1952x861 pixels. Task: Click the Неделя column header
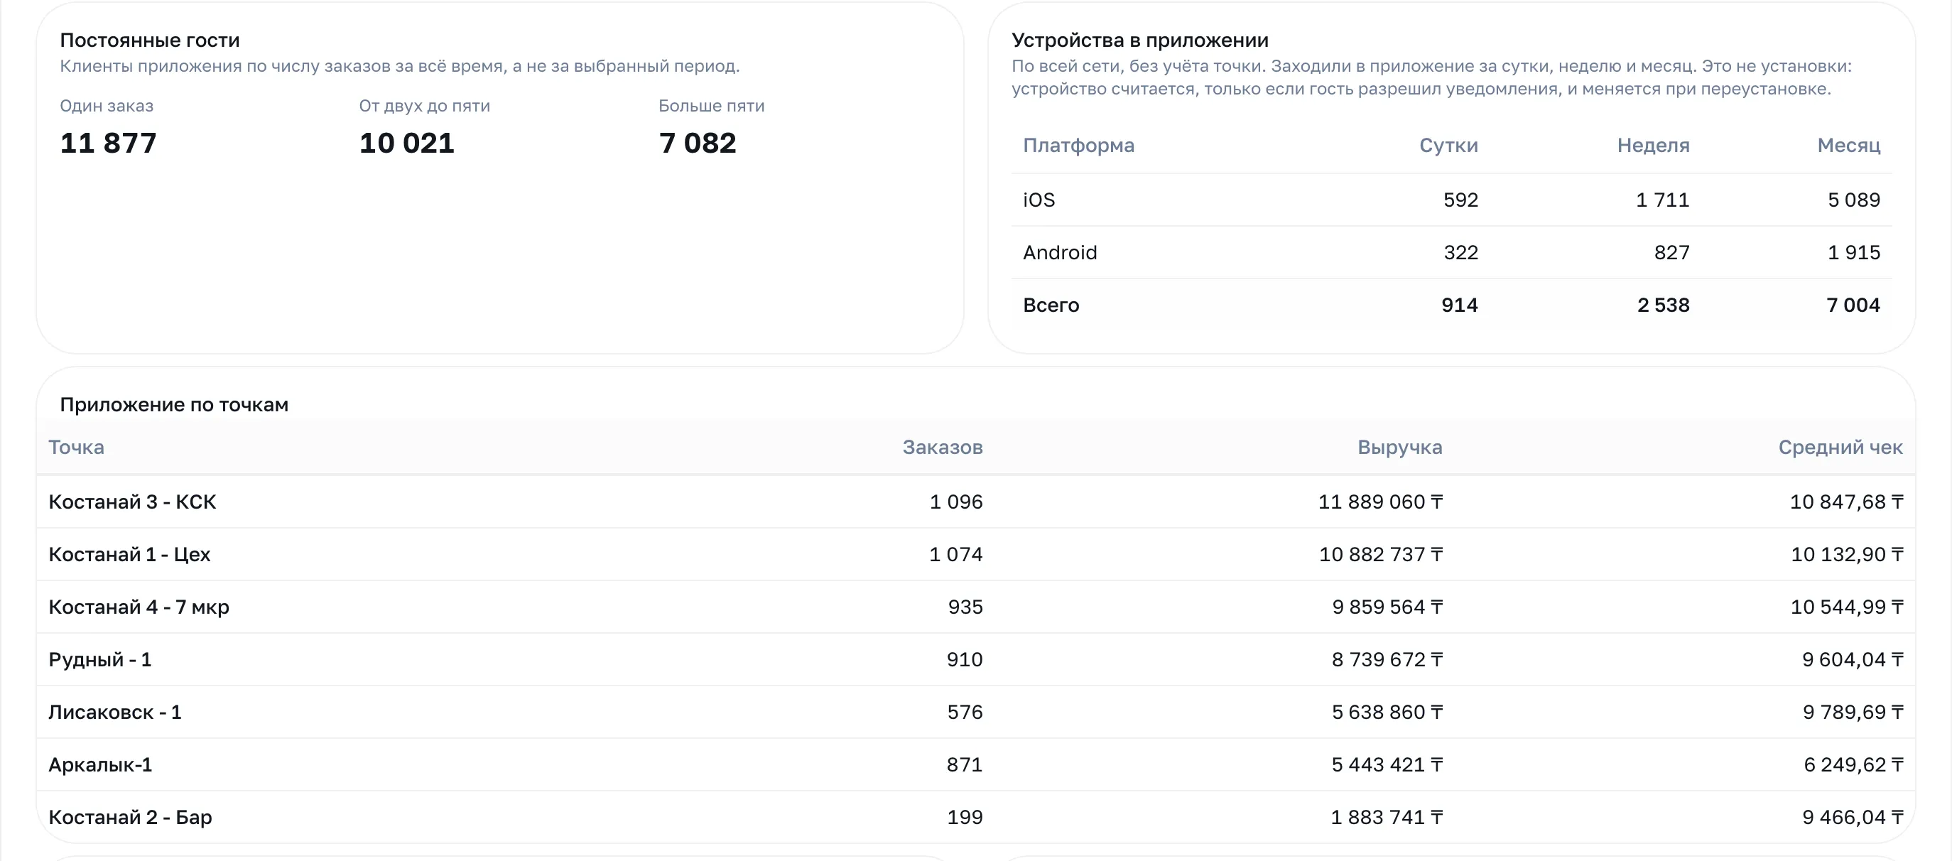pyautogui.click(x=1653, y=146)
